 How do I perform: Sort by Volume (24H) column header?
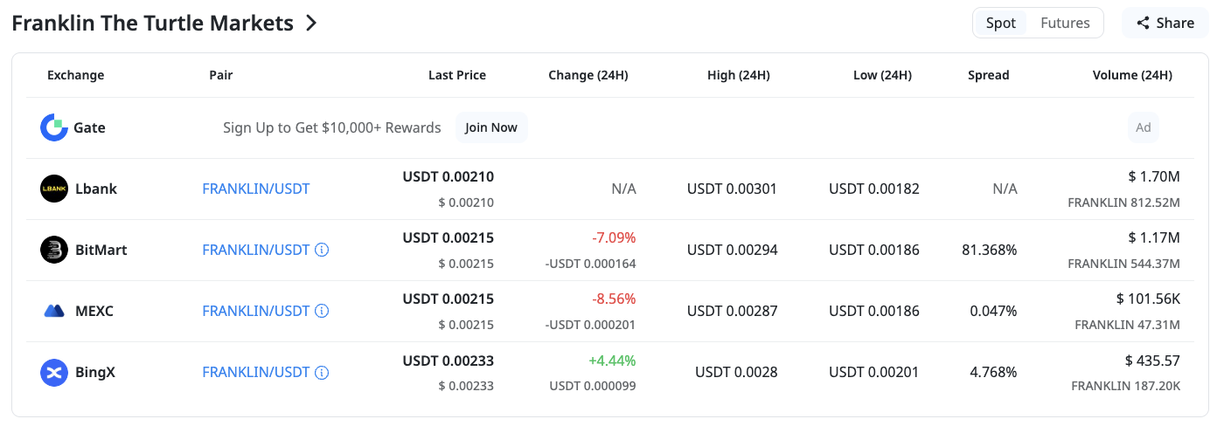1132,75
